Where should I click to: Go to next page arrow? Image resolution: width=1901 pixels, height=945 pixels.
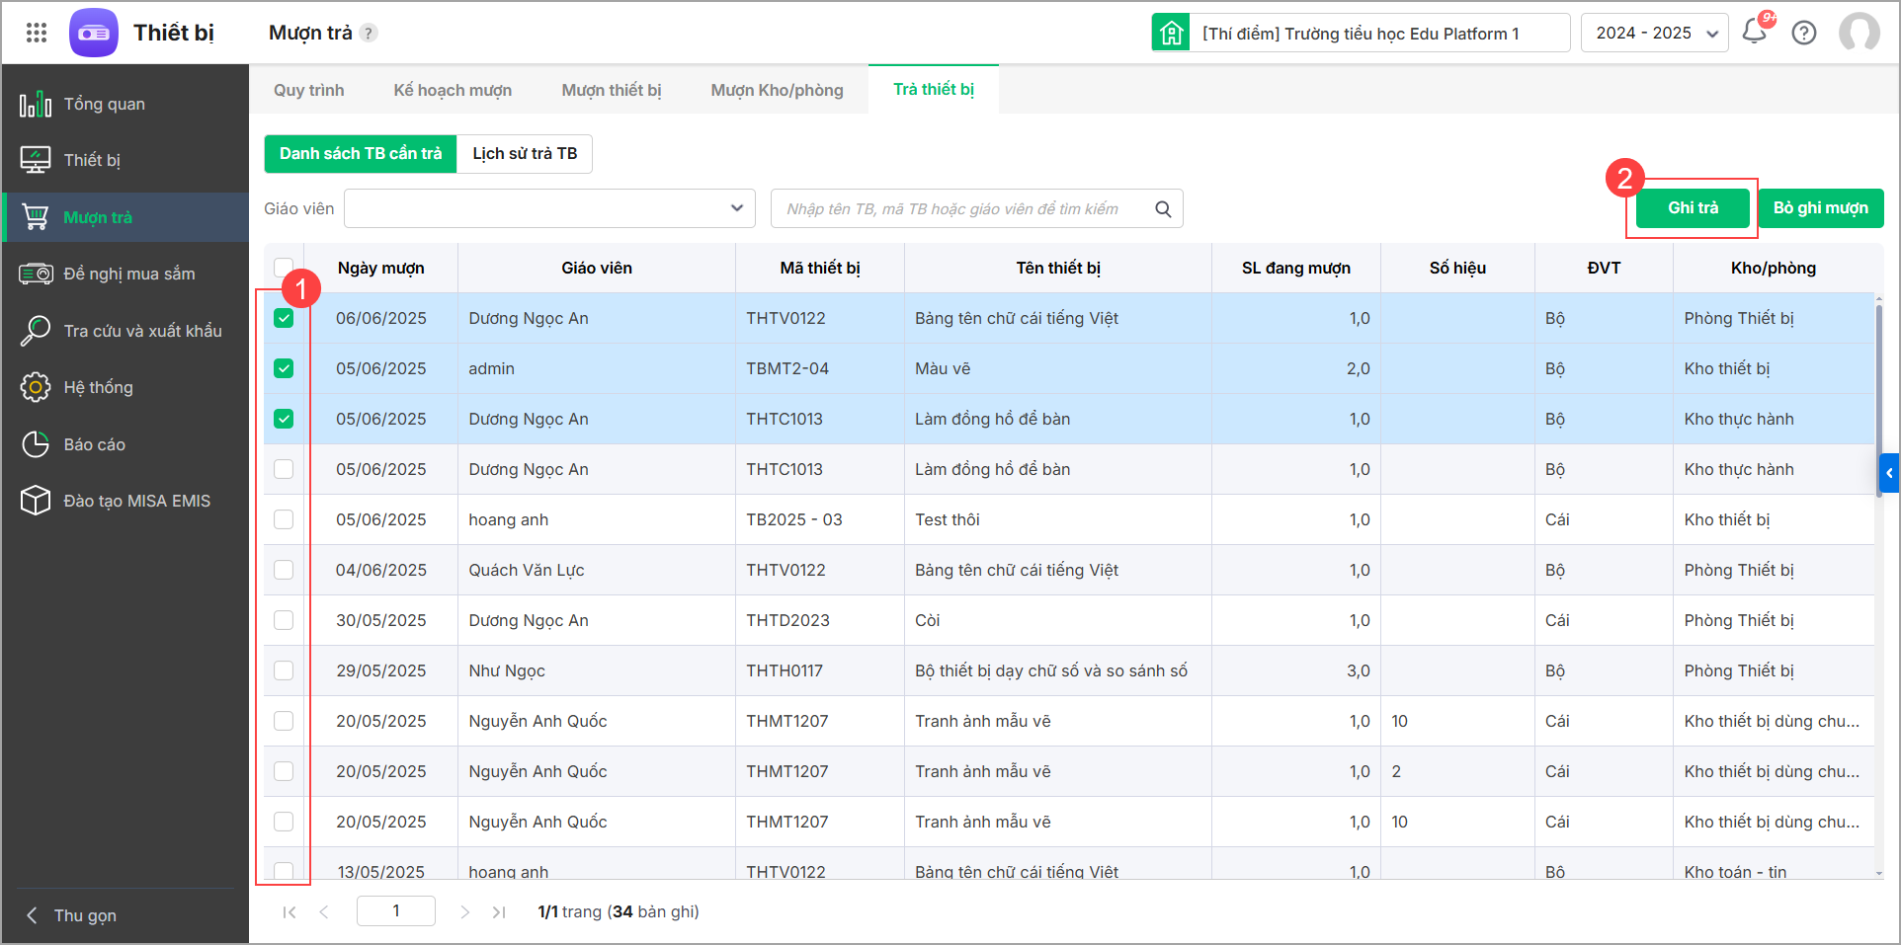[464, 911]
